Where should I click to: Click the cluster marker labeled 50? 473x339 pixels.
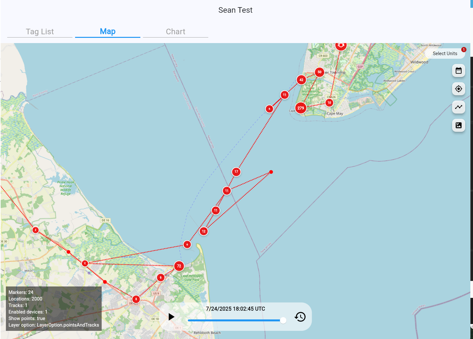click(x=319, y=72)
